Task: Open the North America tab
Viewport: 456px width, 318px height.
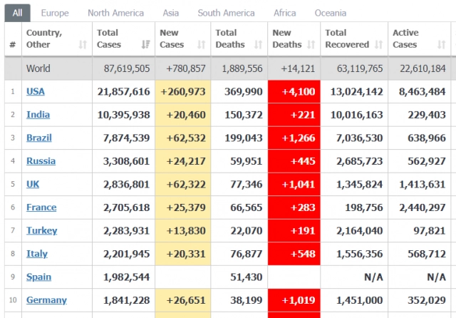Action: click(x=115, y=13)
